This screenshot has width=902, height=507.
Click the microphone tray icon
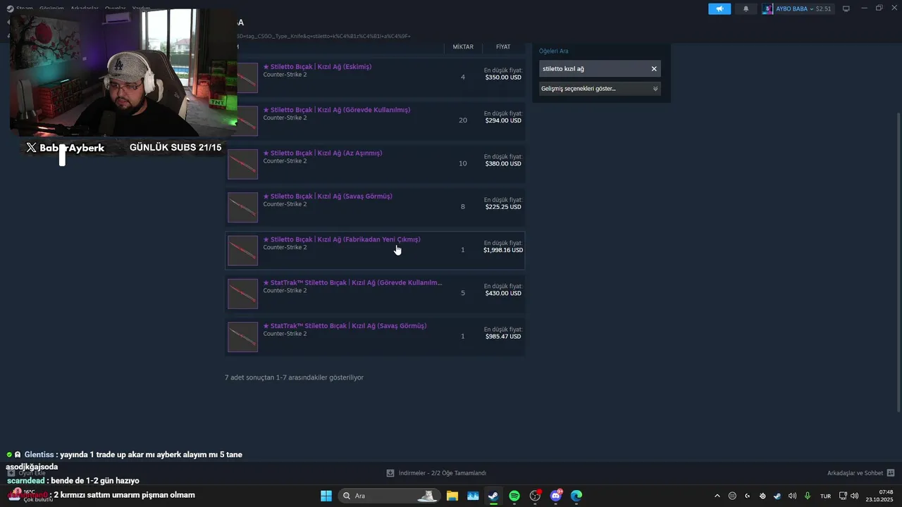pos(808,496)
